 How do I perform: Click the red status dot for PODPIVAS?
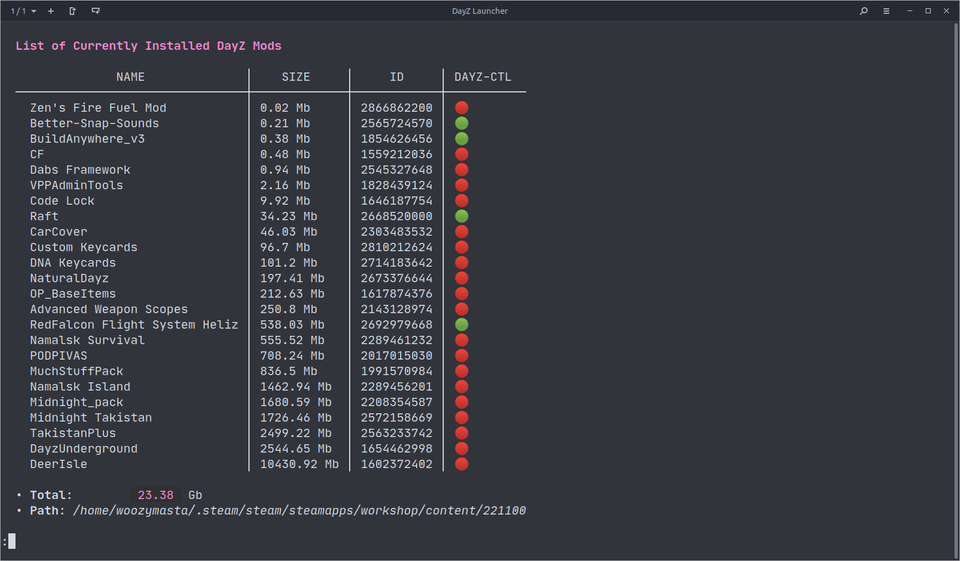(461, 356)
